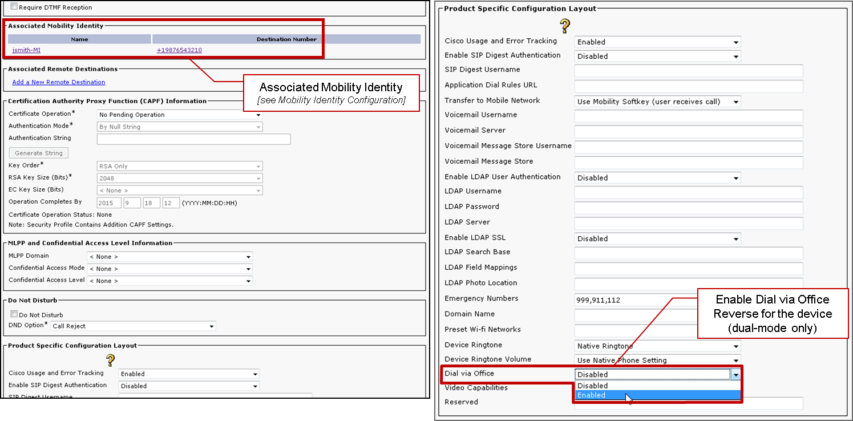
Task: Select Disabled in Dial via Office list
Action: 658,386
